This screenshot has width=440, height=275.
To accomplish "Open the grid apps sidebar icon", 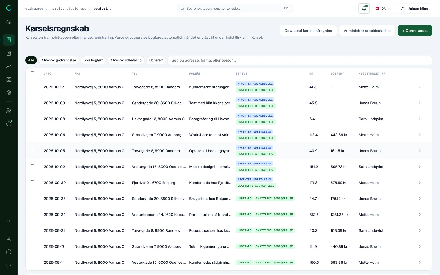I will 9,79.
